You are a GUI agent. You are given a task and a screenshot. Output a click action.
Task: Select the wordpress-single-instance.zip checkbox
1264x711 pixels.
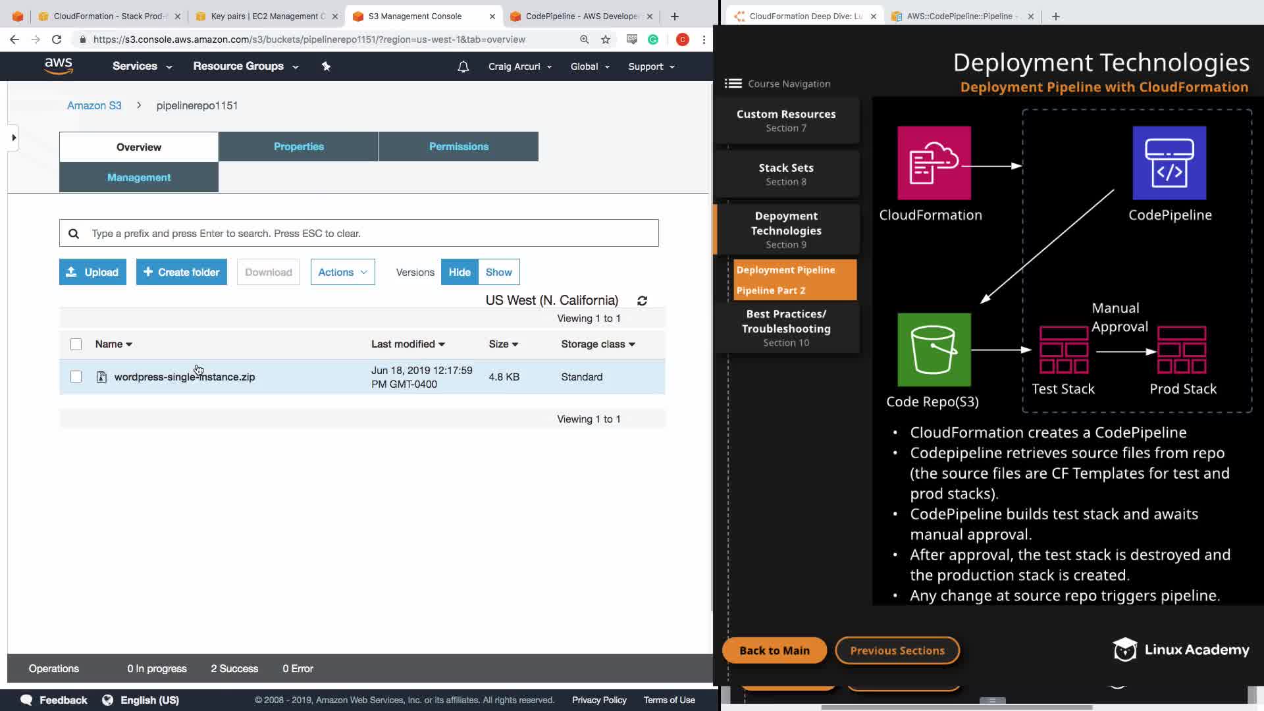click(76, 377)
